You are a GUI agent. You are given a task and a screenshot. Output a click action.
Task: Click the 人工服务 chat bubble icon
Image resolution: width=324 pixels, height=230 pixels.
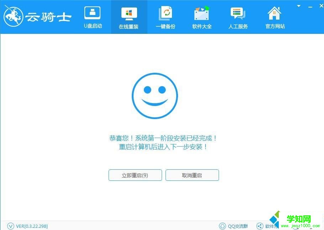(238, 12)
